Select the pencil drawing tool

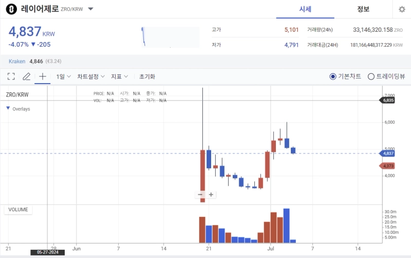(x=27, y=76)
